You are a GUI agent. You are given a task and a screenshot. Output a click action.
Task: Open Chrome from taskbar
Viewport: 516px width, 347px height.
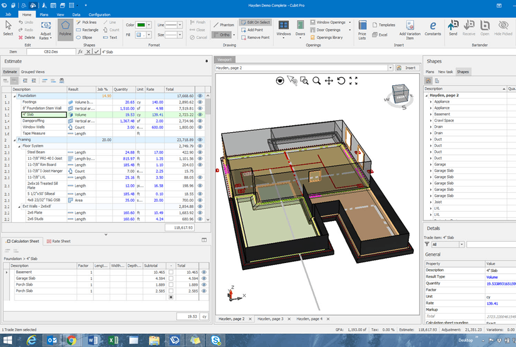tap(71, 340)
